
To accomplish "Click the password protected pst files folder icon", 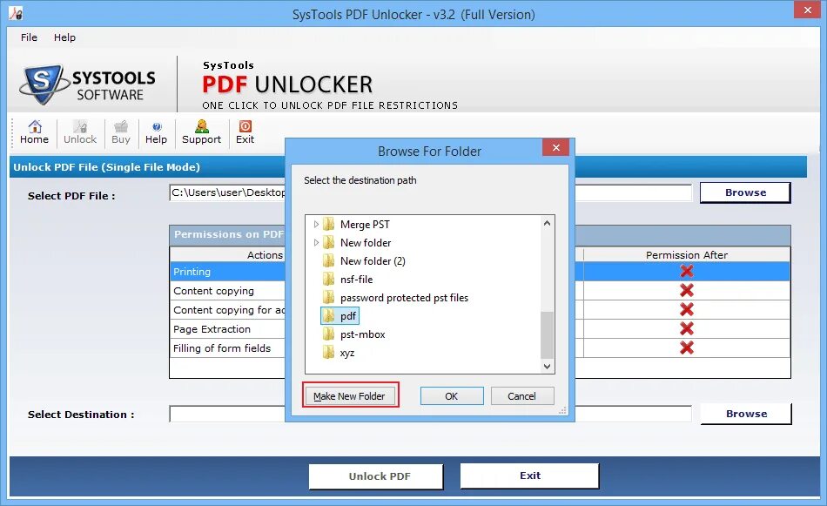I will (328, 298).
